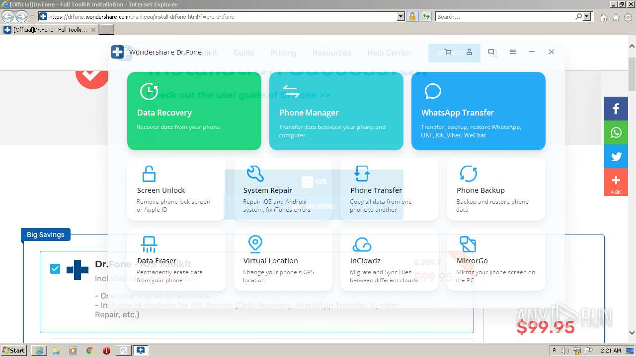Expand the address bar URL dropdown

(x=401, y=16)
